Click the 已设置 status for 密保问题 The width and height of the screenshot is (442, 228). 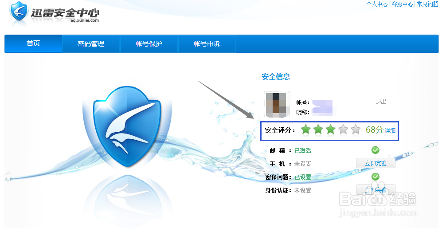(x=303, y=177)
